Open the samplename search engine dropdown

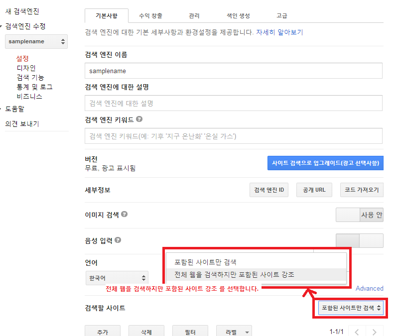click(x=36, y=42)
